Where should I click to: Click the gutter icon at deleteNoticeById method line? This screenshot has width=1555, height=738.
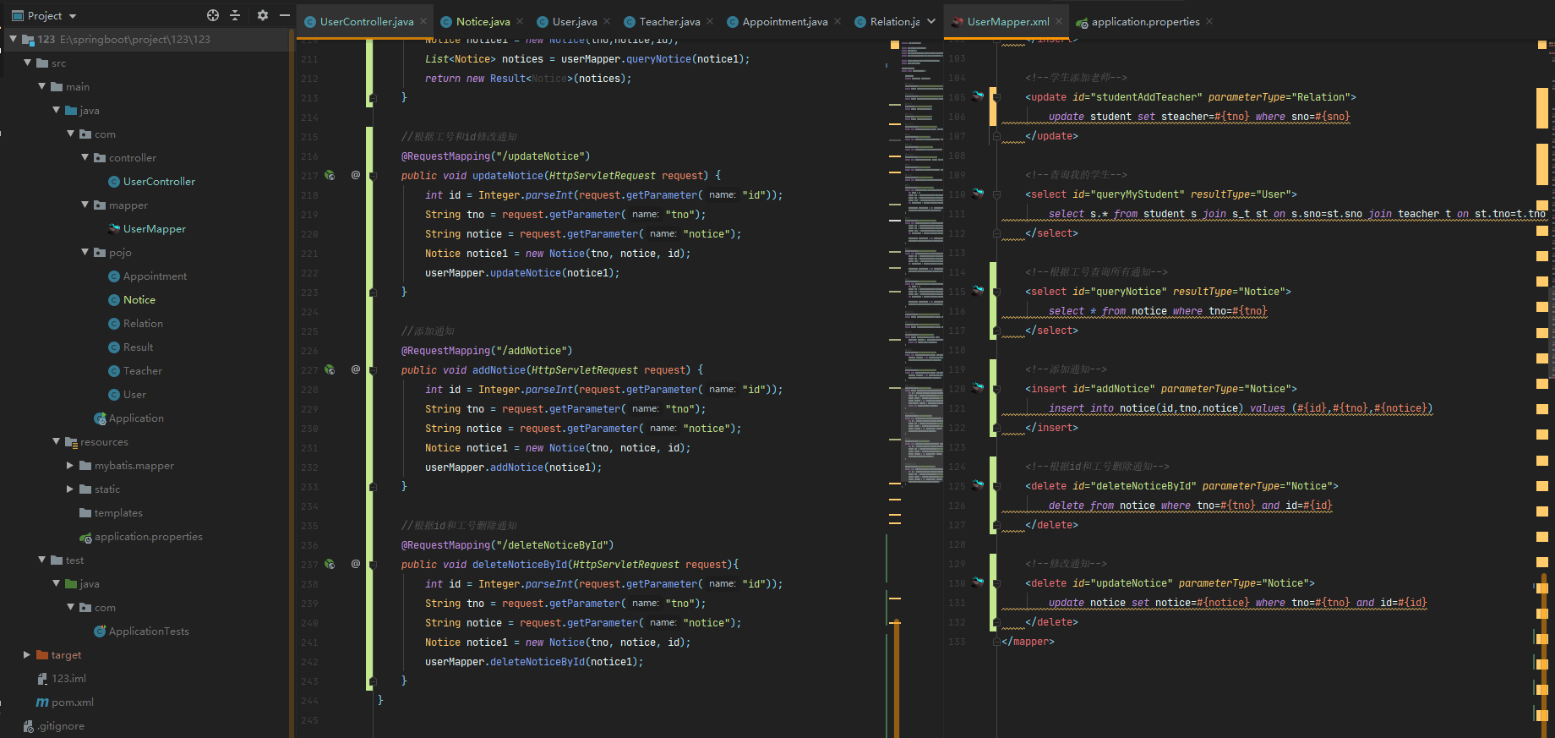pos(330,565)
